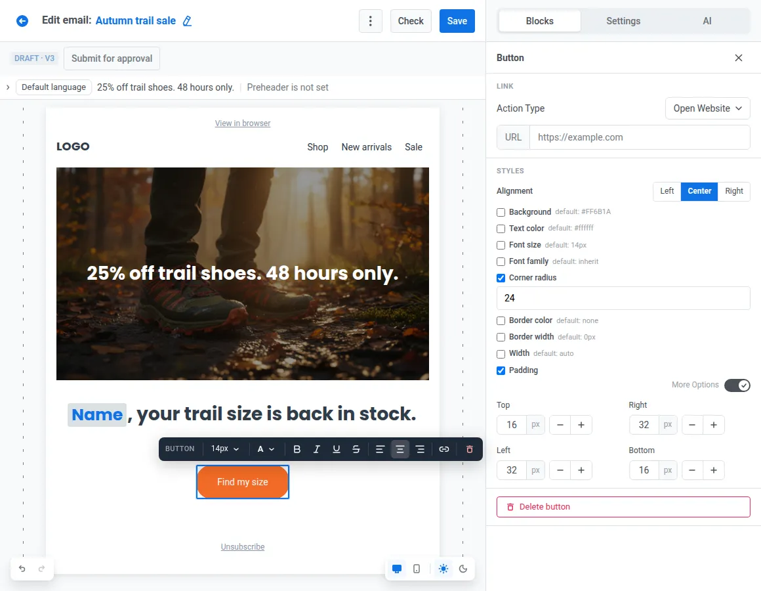Uncheck the Padding checkbox
Viewport: 761px width, 591px height.
501,370
